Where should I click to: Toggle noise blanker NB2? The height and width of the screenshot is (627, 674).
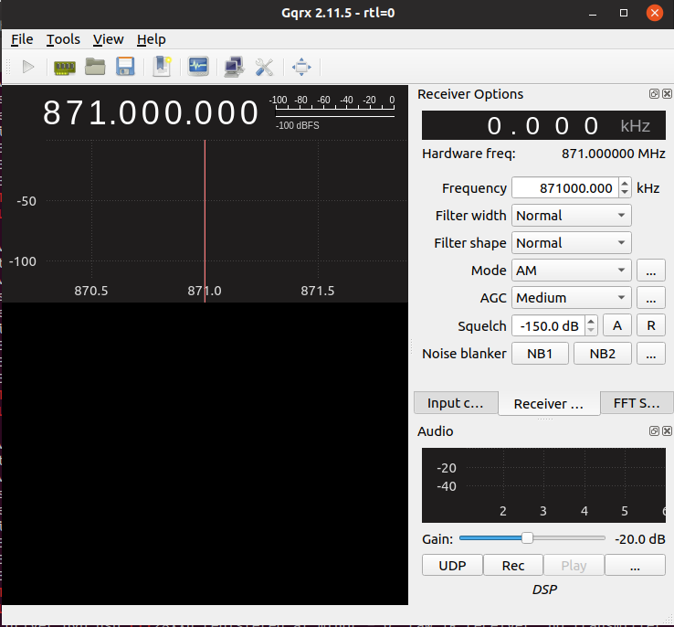click(602, 354)
